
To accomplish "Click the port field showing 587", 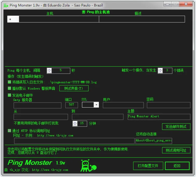I will (x=71, y=105).
